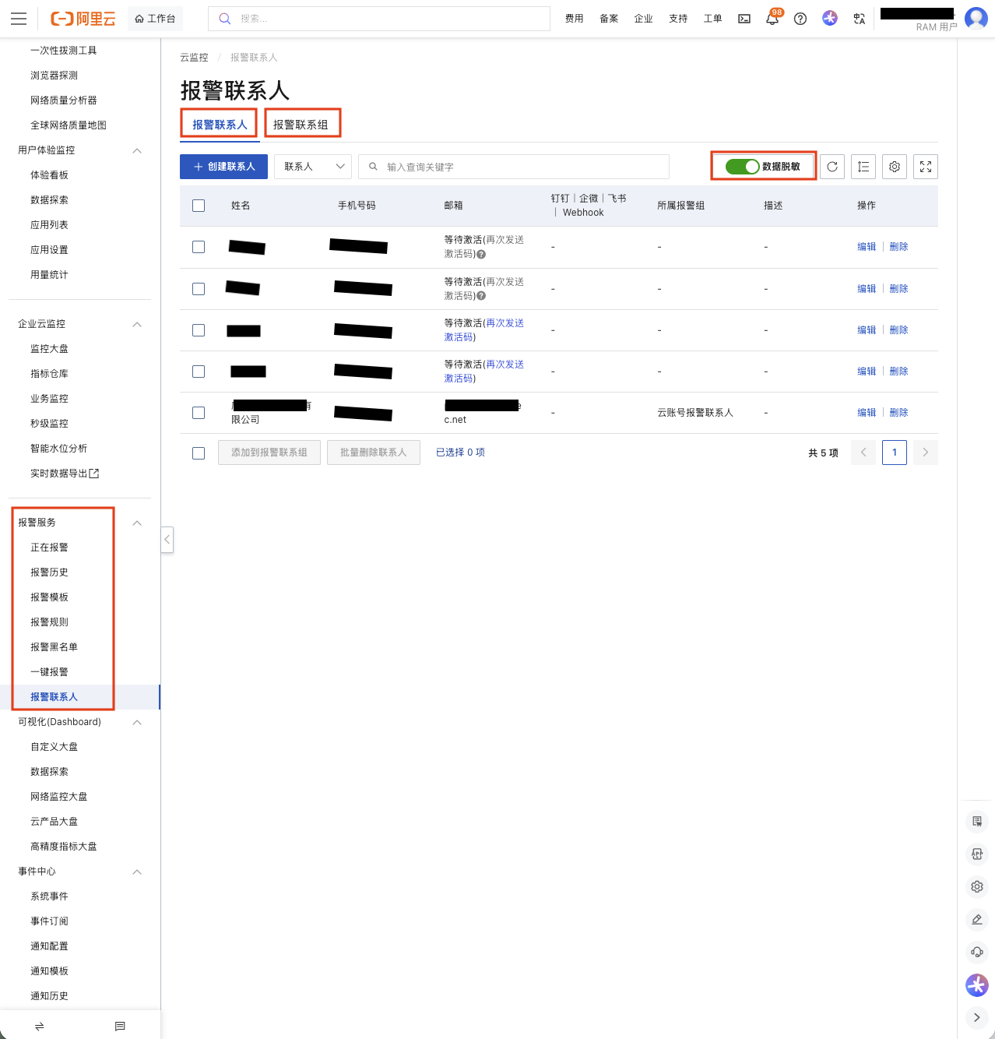
Task: Refresh the contact list
Action: [x=832, y=167]
